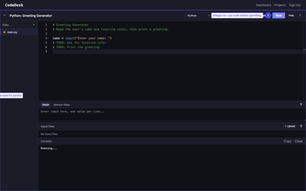
Task: Click the blue notification badge showing 1
Action: 268,16
